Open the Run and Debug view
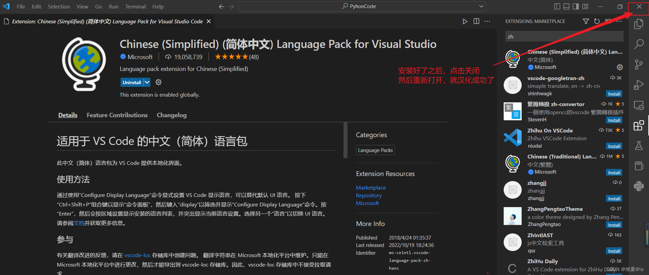 point(638,85)
